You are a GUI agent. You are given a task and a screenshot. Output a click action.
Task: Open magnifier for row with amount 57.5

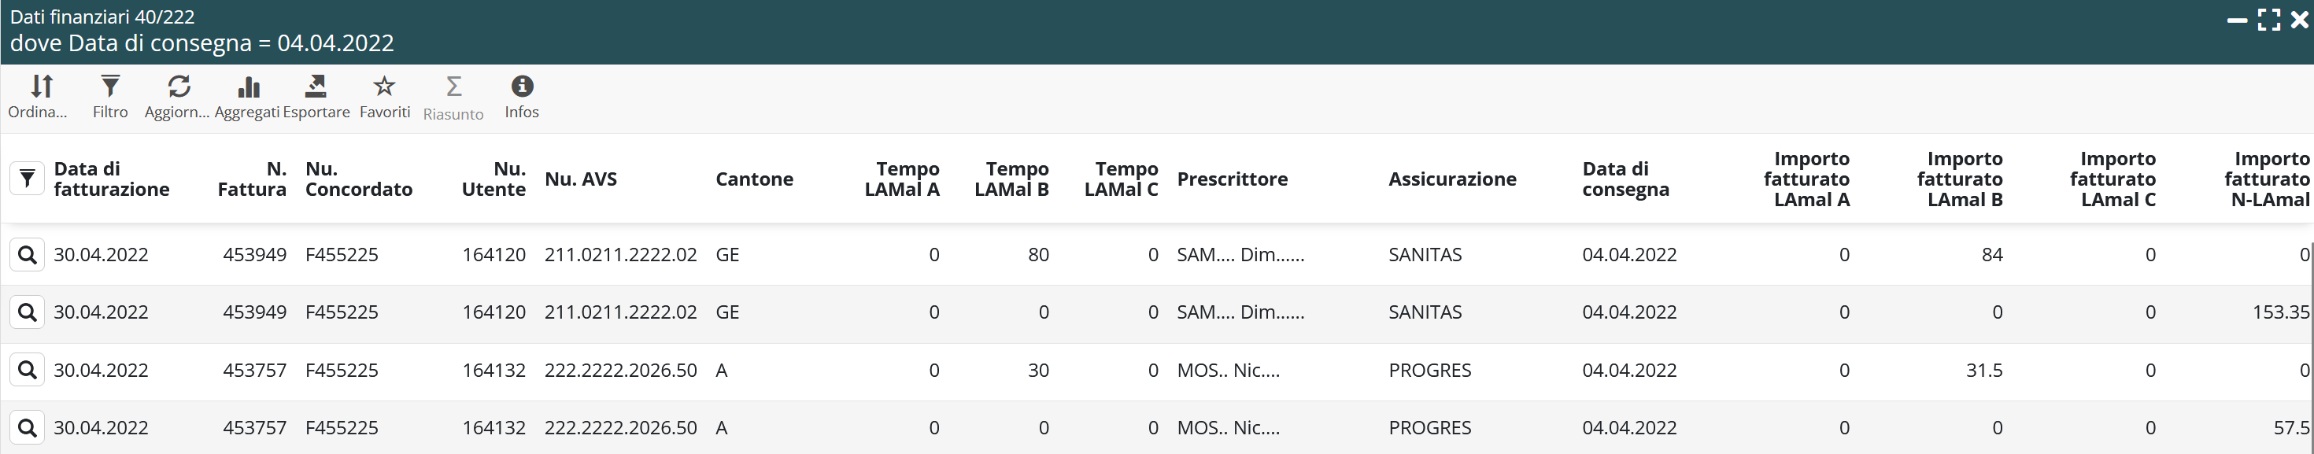tap(27, 428)
